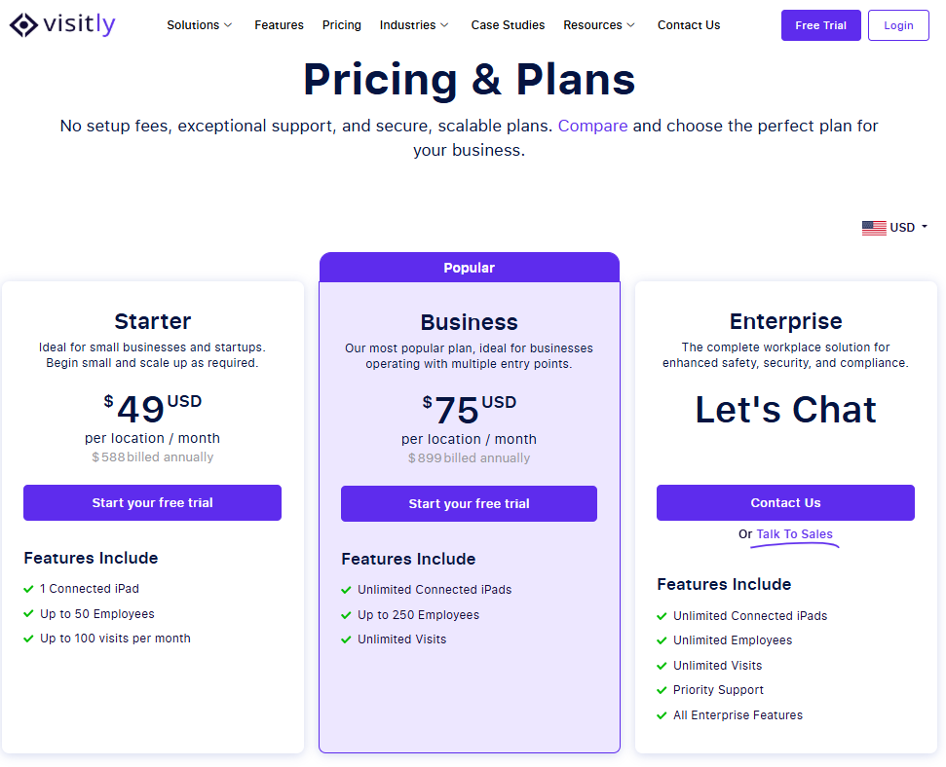Open the Compare plans link
946x767 pixels.
tap(592, 126)
